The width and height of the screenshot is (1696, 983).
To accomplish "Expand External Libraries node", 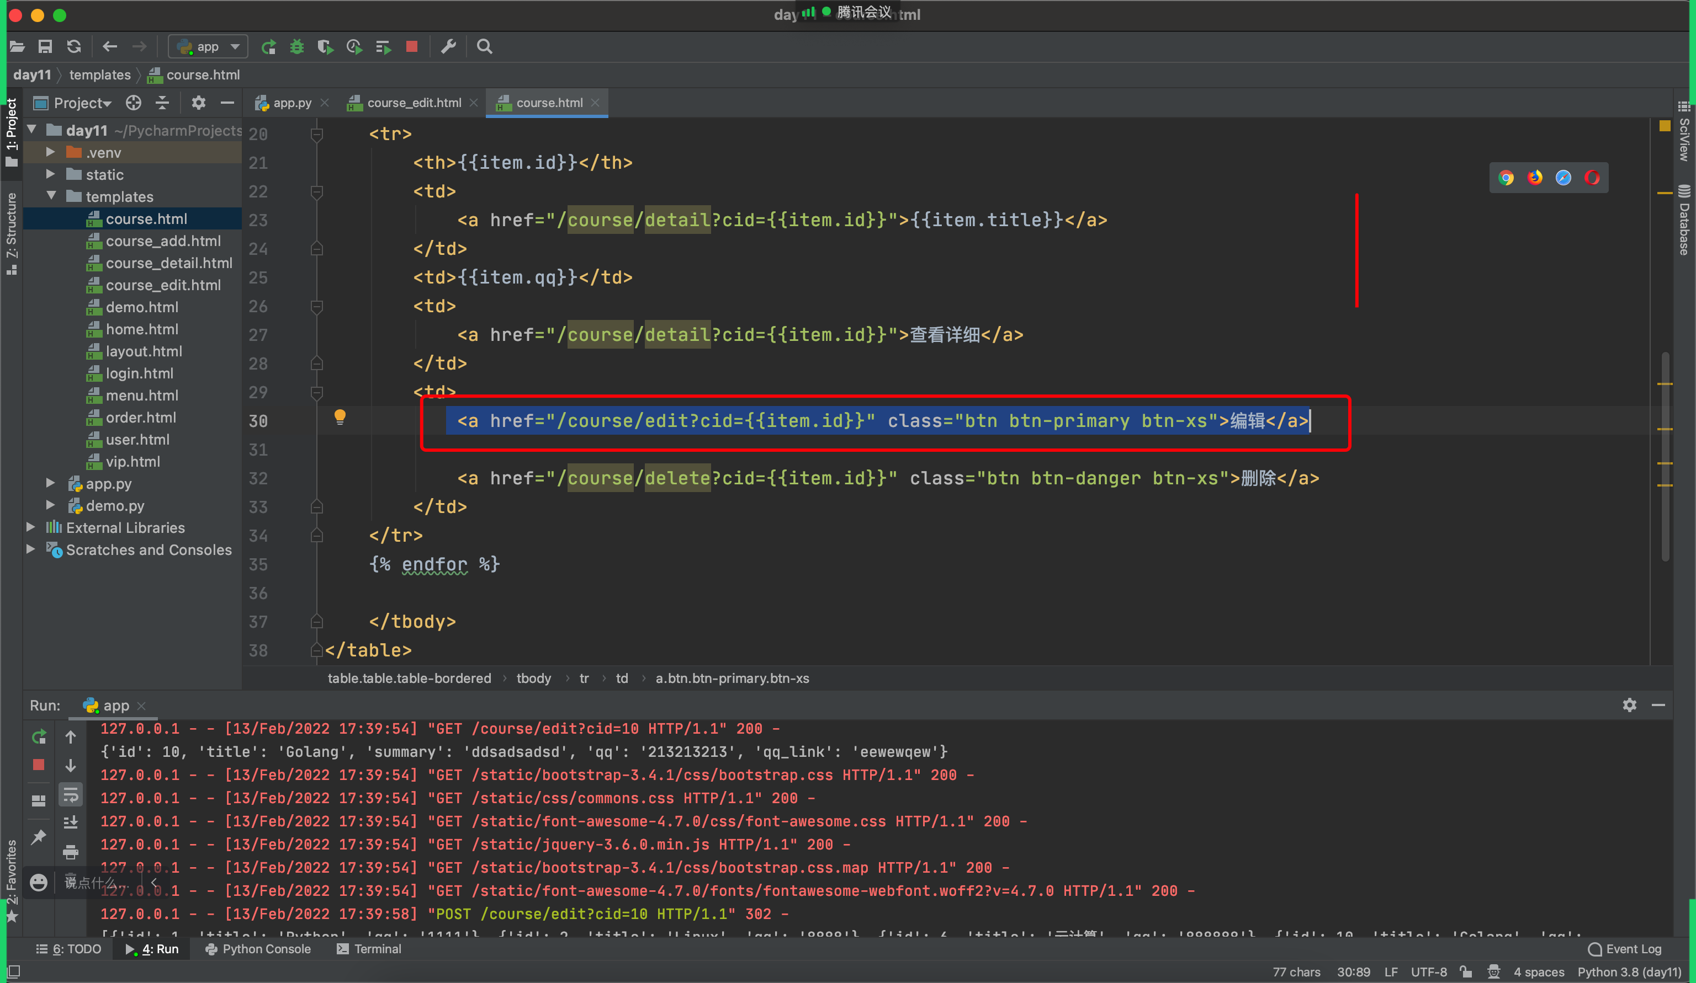I will (x=30, y=527).
